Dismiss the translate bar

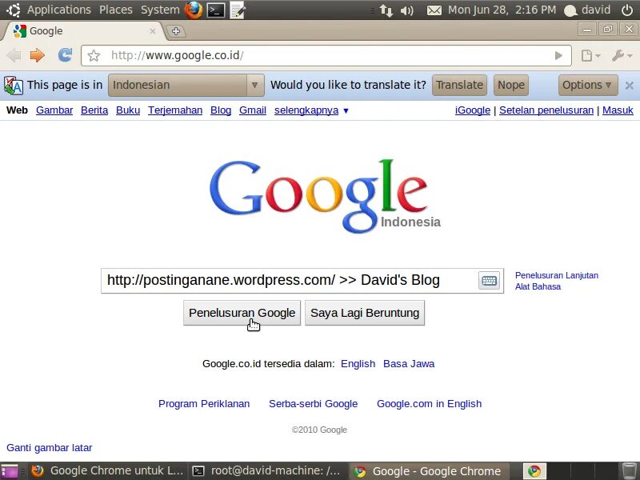[x=630, y=86]
